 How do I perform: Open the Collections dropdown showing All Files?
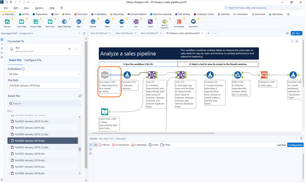[x=44, y=74]
